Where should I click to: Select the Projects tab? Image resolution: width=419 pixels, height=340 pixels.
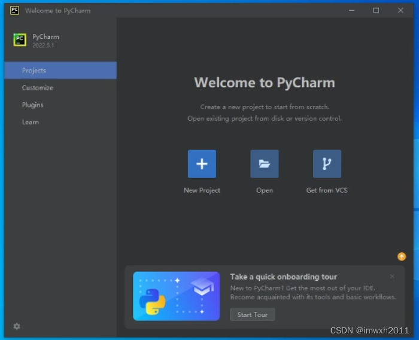coord(60,70)
